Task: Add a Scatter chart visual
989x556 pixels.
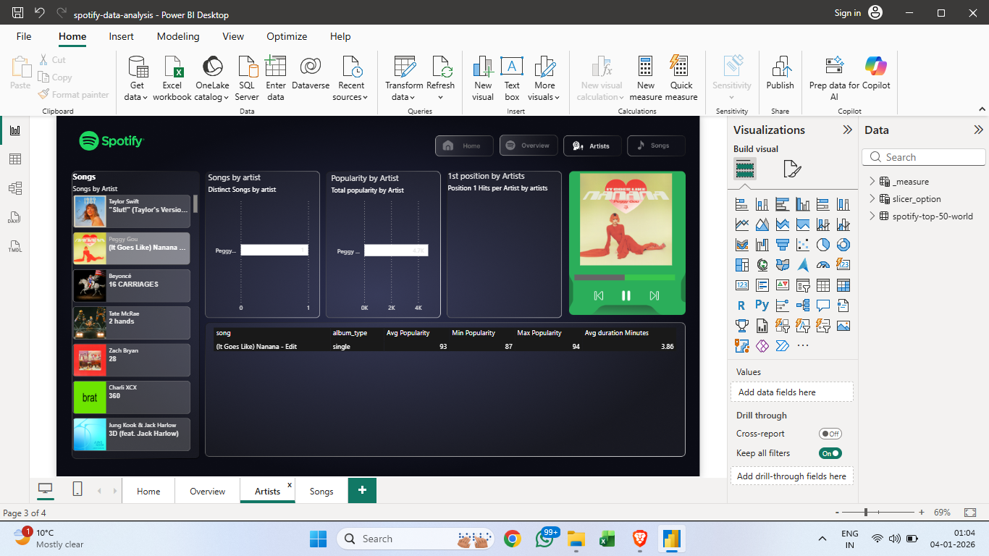Action: tap(802, 245)
